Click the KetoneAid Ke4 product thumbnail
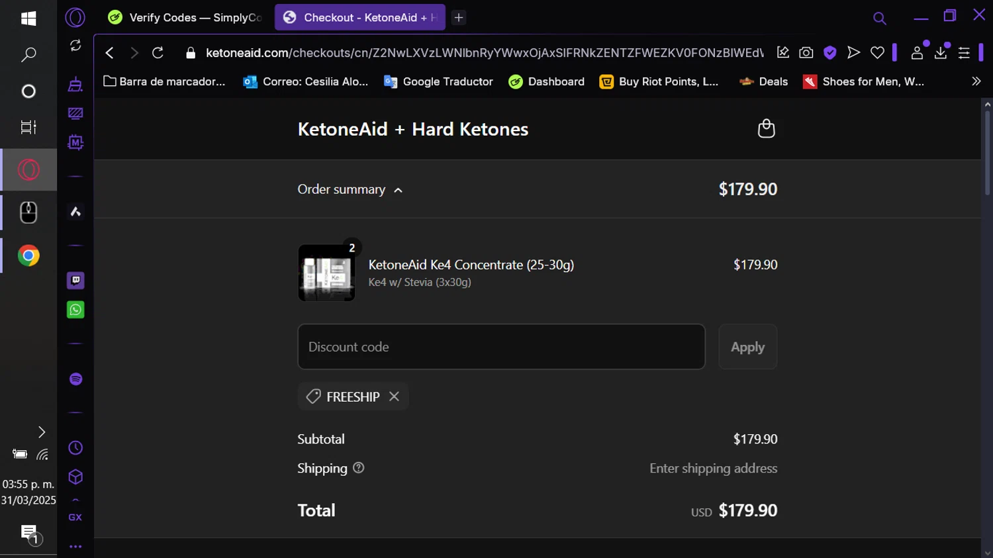Image resolution: width=993 pixels, height=558 pixels. (x=326, y=273)
